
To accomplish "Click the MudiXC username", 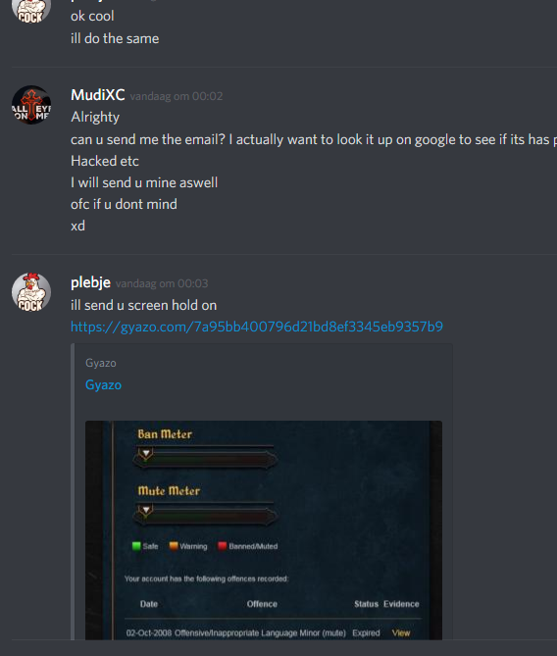I will [x=97, y=95].
